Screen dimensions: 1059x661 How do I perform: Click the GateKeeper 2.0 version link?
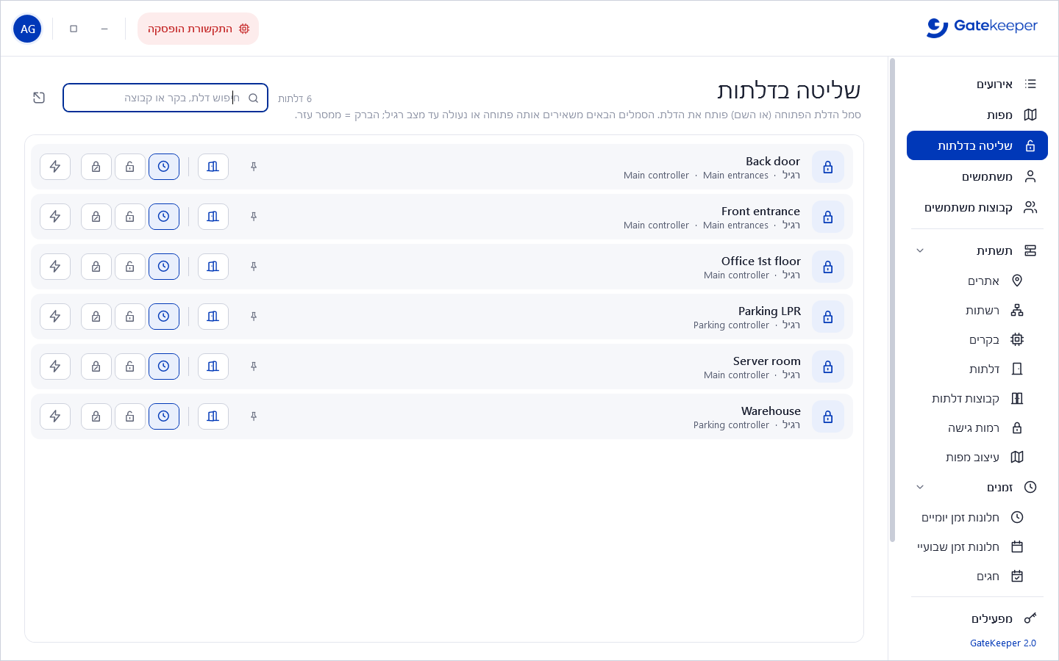pyautogui.click(x=1003, y=643)
